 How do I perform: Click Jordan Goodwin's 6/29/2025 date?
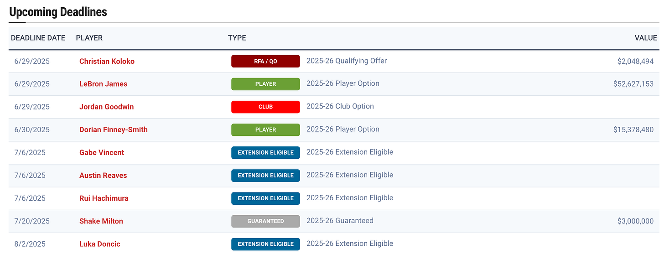(x=32, y=107)
